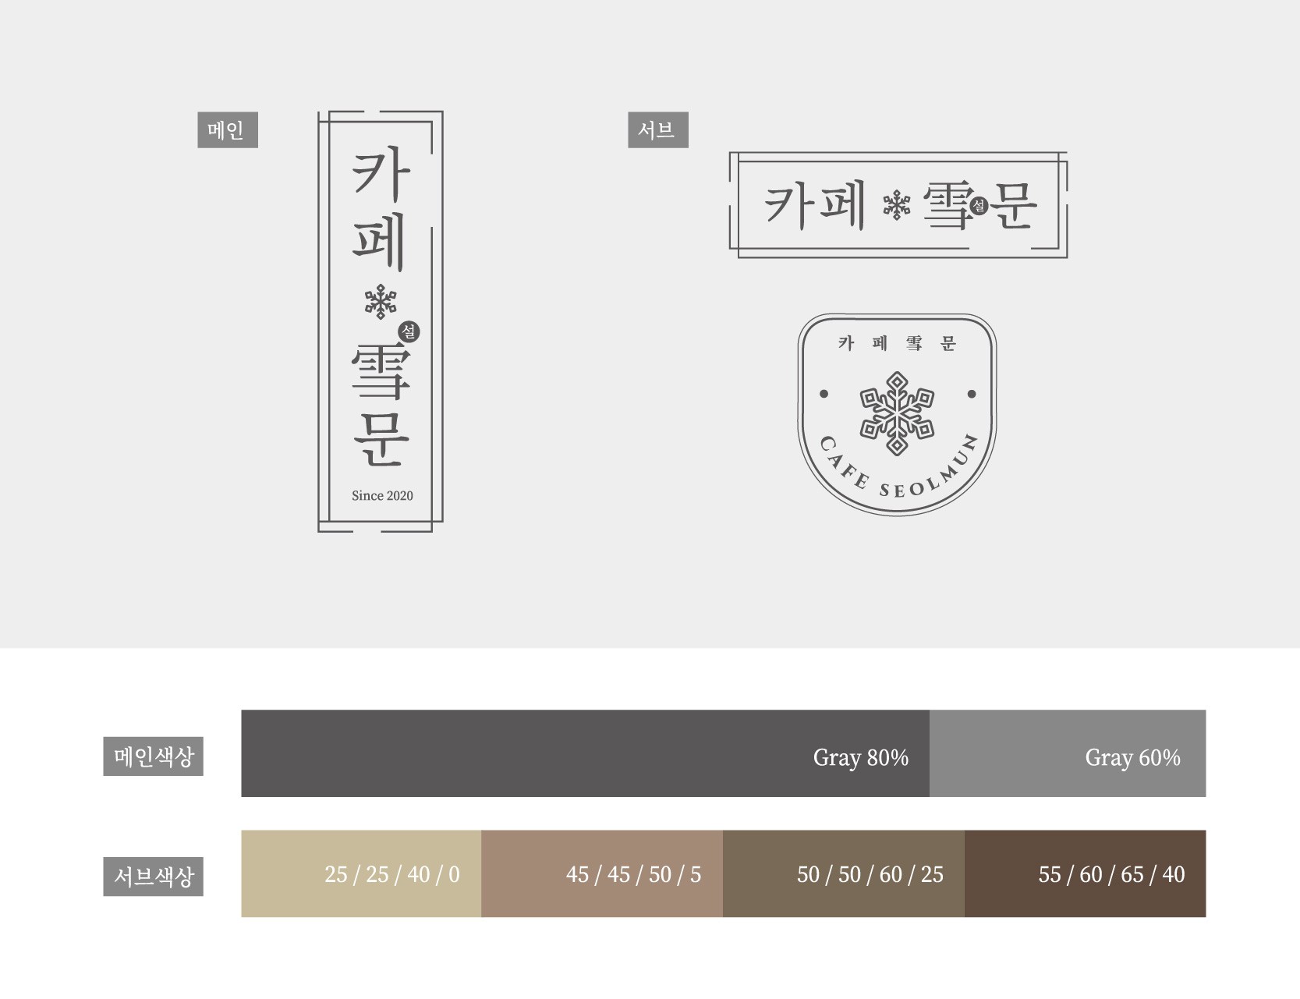Click the 雪 character in the vertical main logo

coord(381,370)
